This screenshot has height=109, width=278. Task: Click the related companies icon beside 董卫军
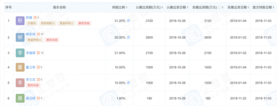point(40,67)
